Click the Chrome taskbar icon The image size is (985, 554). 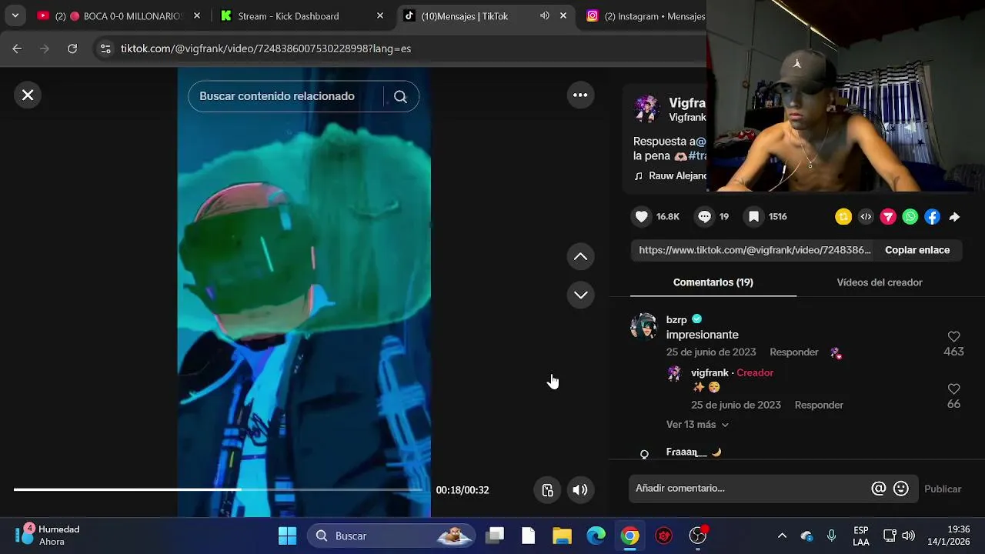(x=630, y=536)
